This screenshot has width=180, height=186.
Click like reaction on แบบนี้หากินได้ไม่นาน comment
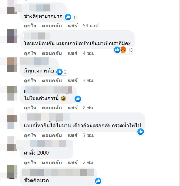click(141, 131)
